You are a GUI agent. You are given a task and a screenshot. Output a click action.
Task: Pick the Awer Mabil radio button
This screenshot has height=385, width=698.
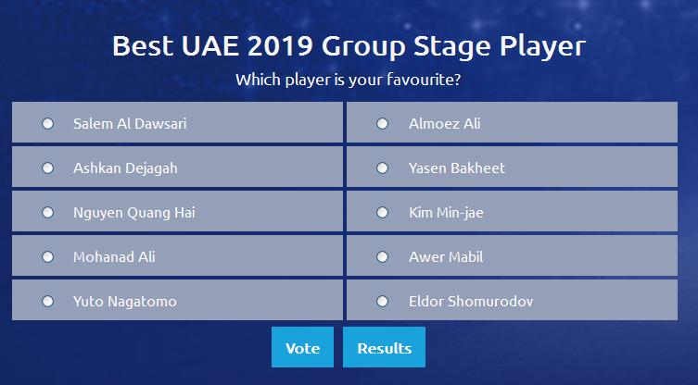(x=383, y=257)
